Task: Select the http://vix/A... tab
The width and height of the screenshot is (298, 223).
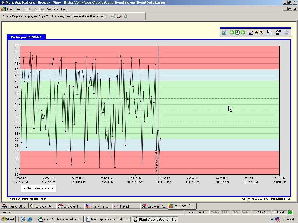Action: click(x=182, y=206)
